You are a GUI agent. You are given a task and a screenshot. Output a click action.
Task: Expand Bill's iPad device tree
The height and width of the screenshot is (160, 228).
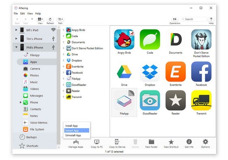(16, 30)
